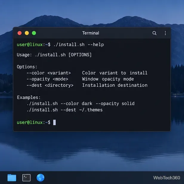Click the example with --color dark --opacity solid
The width and height of the screenshot is (184, 184).
[81, 103]
